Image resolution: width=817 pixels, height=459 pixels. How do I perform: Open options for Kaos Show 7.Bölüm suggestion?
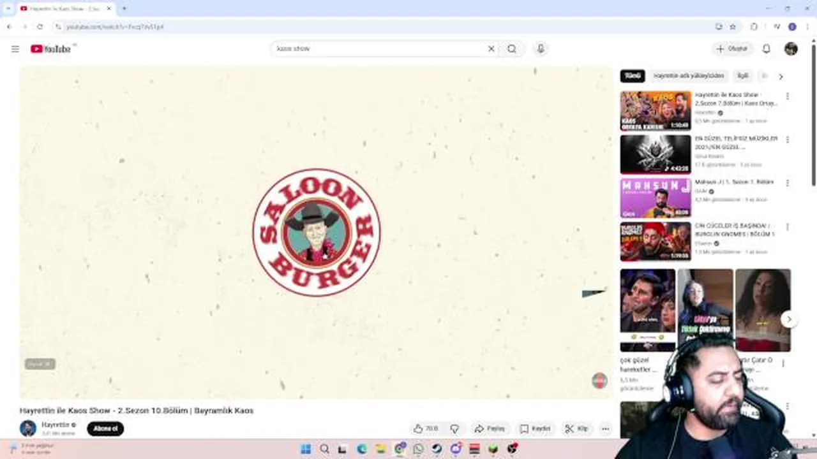(x=788, y=96)
